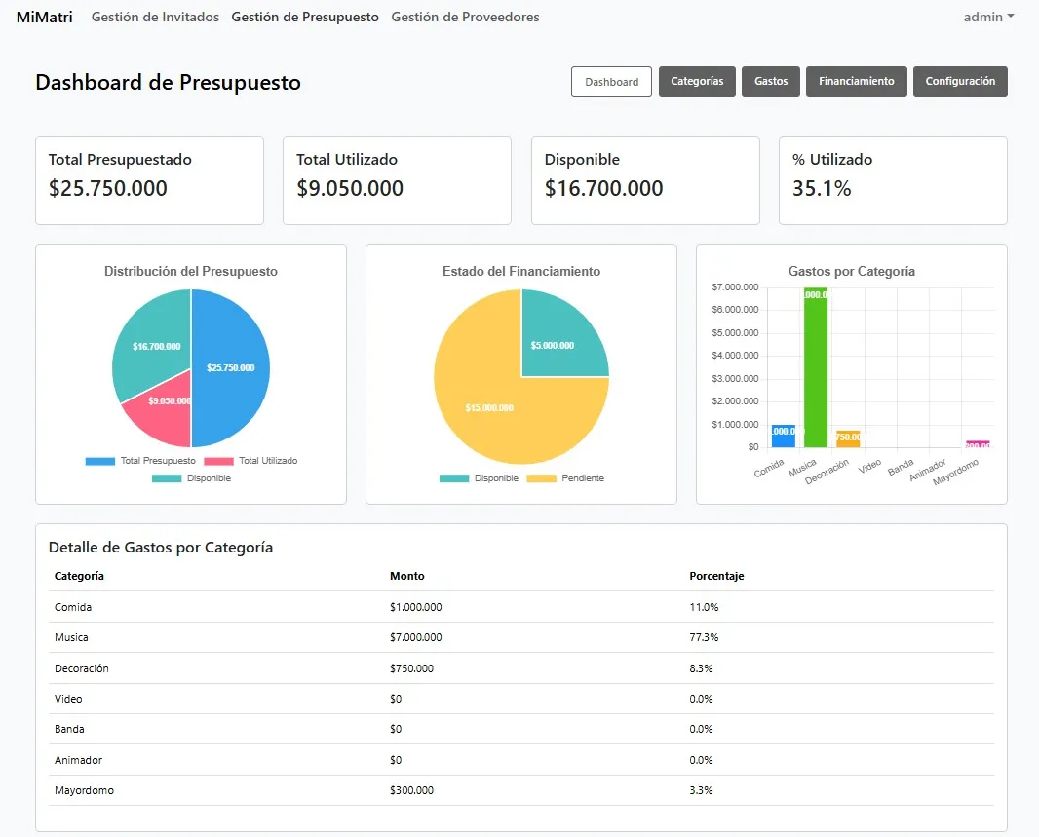This screenshot has height=837, width=1039.
Task: Click the blue Comida bar
Action: click(x=783, y=437)
